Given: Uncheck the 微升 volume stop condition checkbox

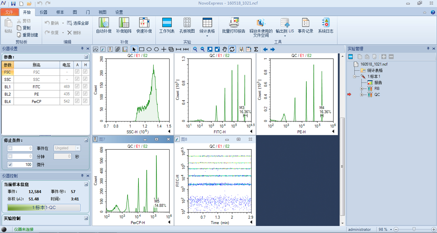Looking at the screenshot, I should pos(10,164).
